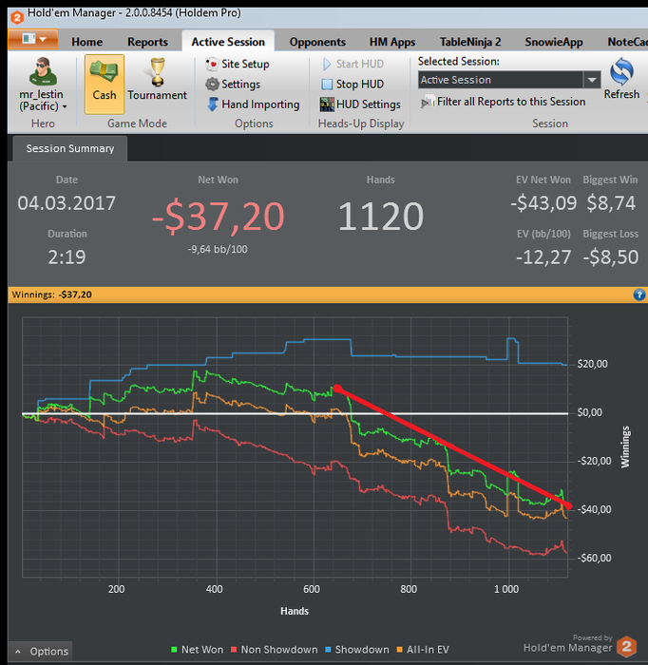The height and width of the screenshot is (665, 648).
Task: Click the Hands count 1120
Action: tap(381, 217)
